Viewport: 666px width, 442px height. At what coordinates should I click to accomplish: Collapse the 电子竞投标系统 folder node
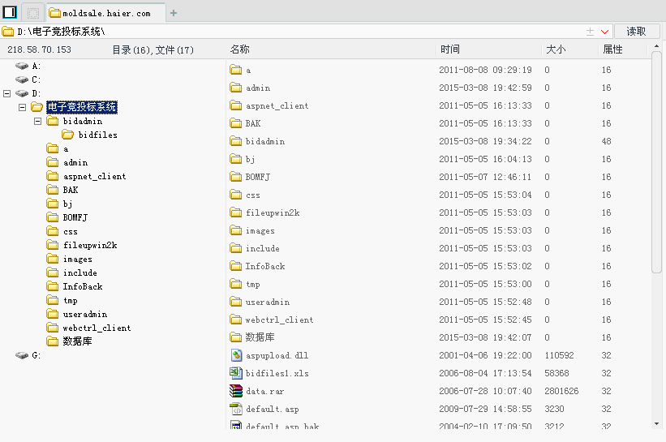coord(22,107)
